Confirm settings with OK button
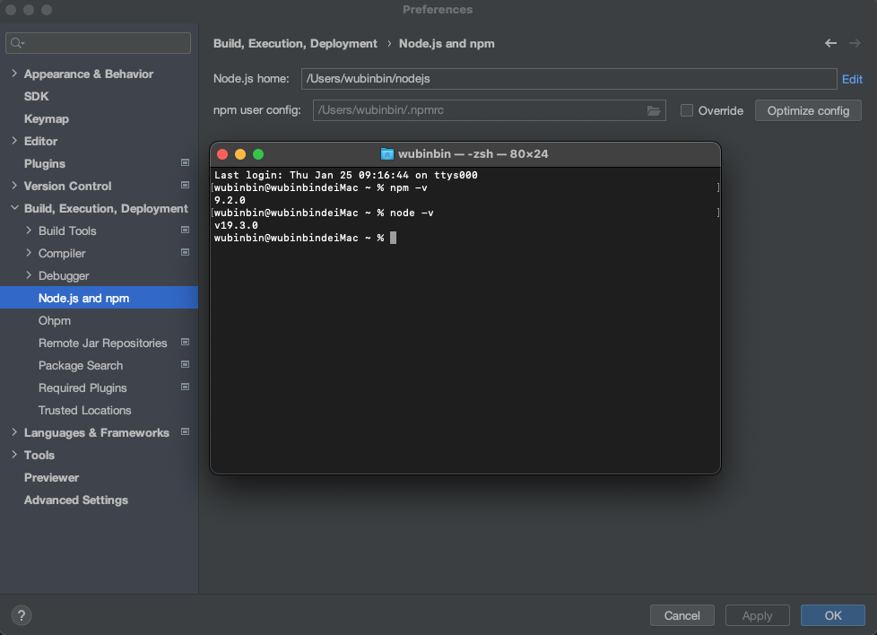Viewport: 877px width, 635px height. (x=833, y=615)
